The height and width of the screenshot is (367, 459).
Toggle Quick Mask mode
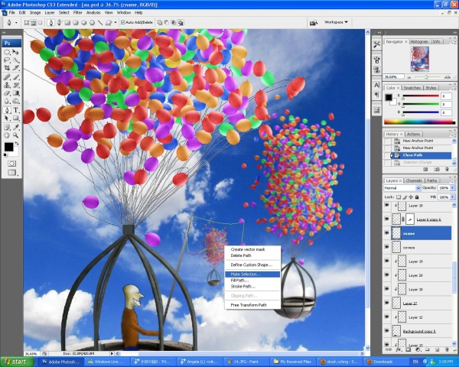[11, 164]
